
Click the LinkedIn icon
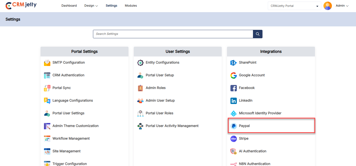[x=233, y=101]
